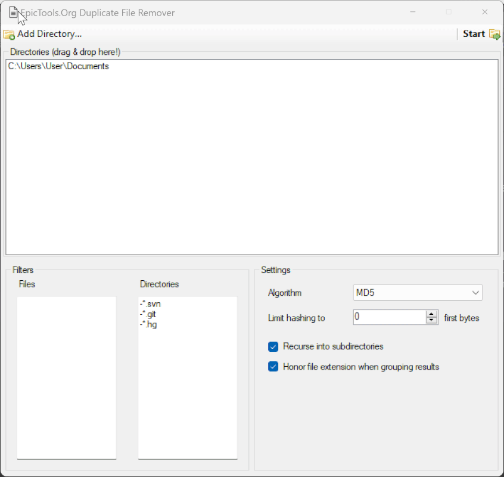Click the Limit hashing to label

pyautogui.click(x=296, y=318)
